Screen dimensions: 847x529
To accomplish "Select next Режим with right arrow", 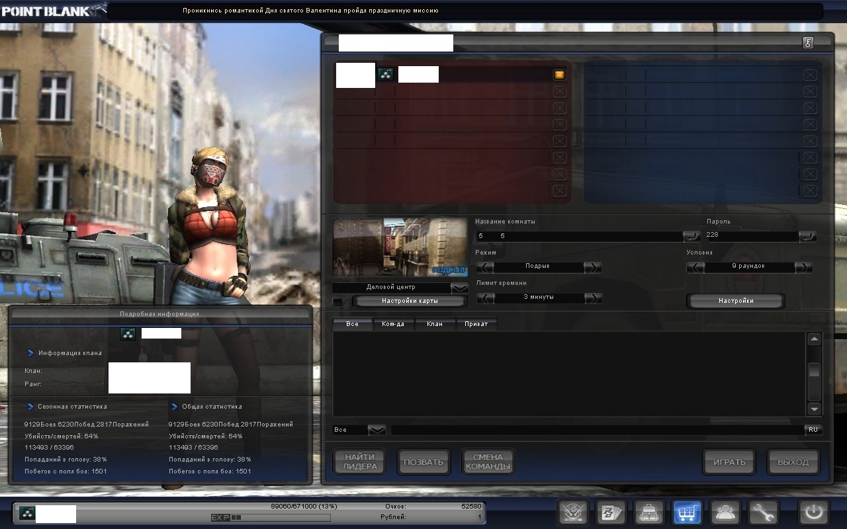I will point(593,267).
